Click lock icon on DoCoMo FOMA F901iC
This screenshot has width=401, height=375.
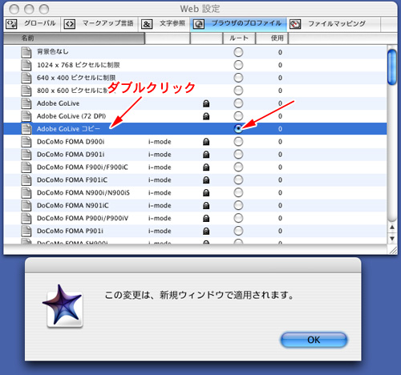206,180
